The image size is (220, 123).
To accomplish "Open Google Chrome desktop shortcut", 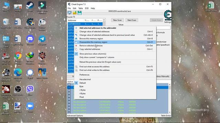I will tap(18, 58).
